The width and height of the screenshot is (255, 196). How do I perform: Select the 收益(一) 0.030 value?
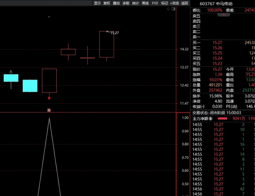217,107
